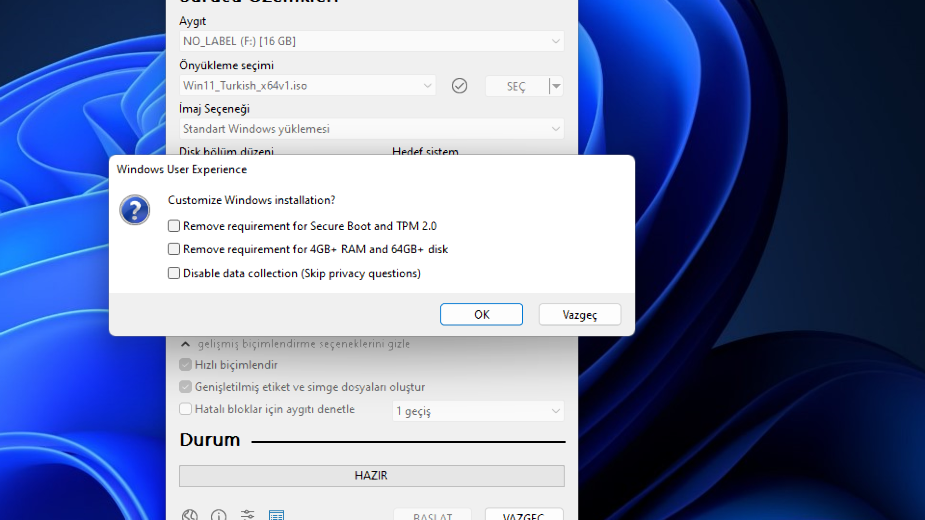Click the blue question mark icon
The width and height of the screenshot is (925, 520).
[135, 210]
